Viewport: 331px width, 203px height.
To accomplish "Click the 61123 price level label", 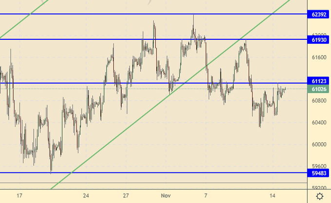I will [319, 81].
